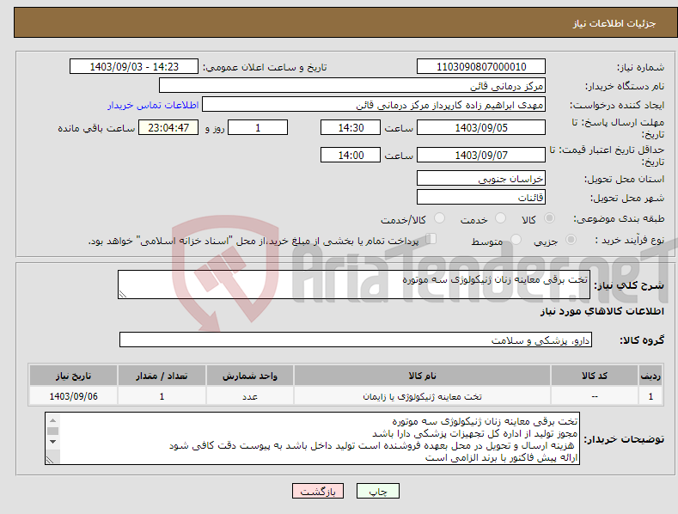Click the scrollbar thumb in buyer notes
678x514 pixels.
(52, 431)
